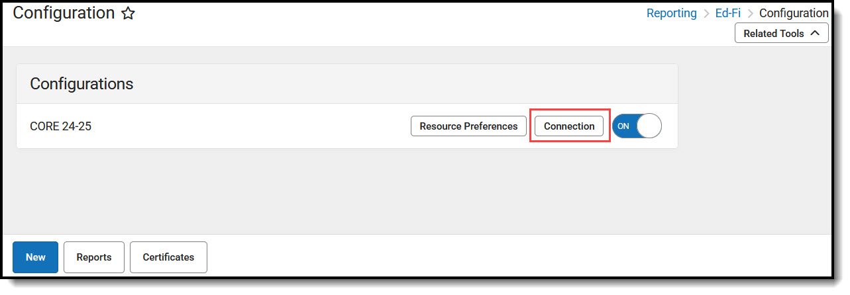
Task: Open the Reporting breadcrumb link
Action: click(671, 13)
